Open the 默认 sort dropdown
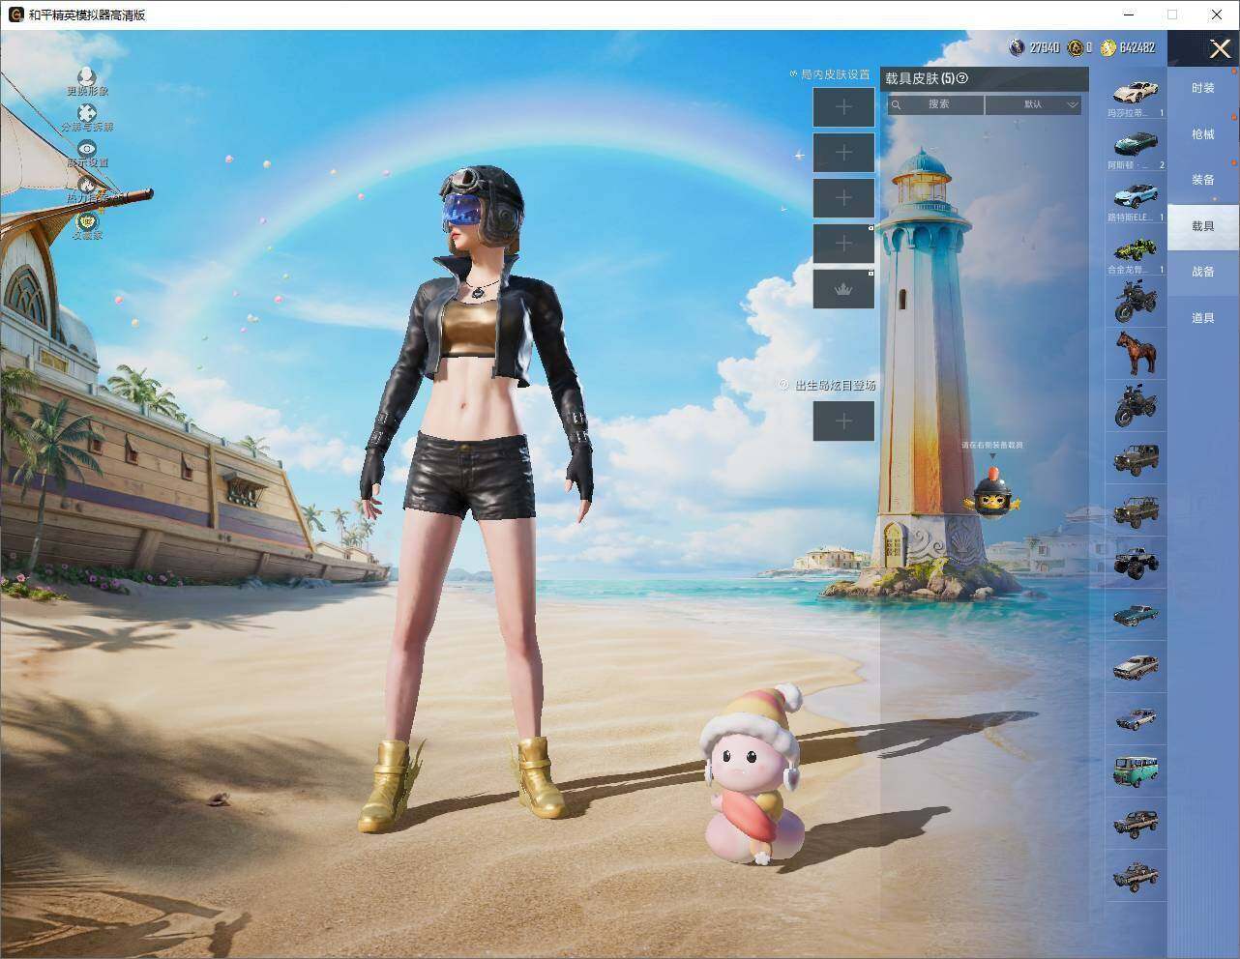The width and height of the screenshot is (1240, 959). [x=1033, y=104]
